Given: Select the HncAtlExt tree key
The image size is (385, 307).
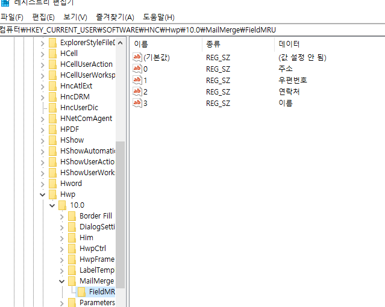Looking at the screenshot, I should click(x=76, y=86).
